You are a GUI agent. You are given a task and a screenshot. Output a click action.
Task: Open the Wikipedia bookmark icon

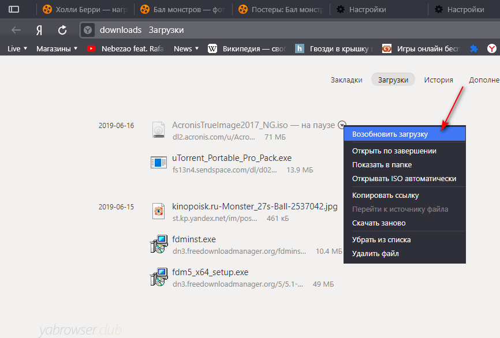click(212, 49)
